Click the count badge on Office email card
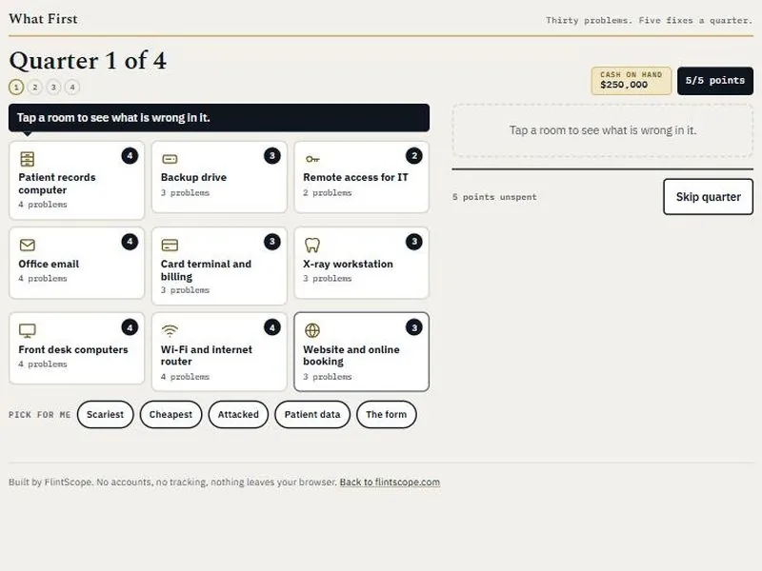The width and height of the screenshot is (762, 571). point(130,242)
